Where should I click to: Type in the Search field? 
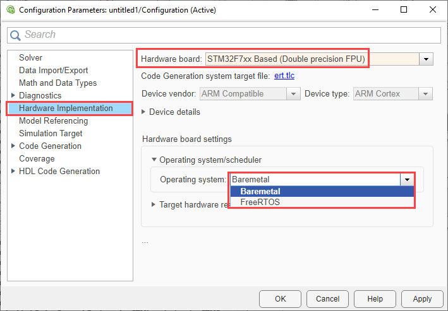227,35
